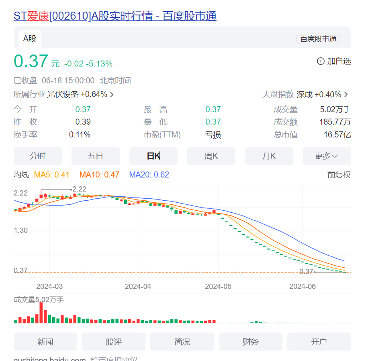Open the ST爱康[002610] title link
Viewport: 374px width, 361px height.
[x=115, y=16]
